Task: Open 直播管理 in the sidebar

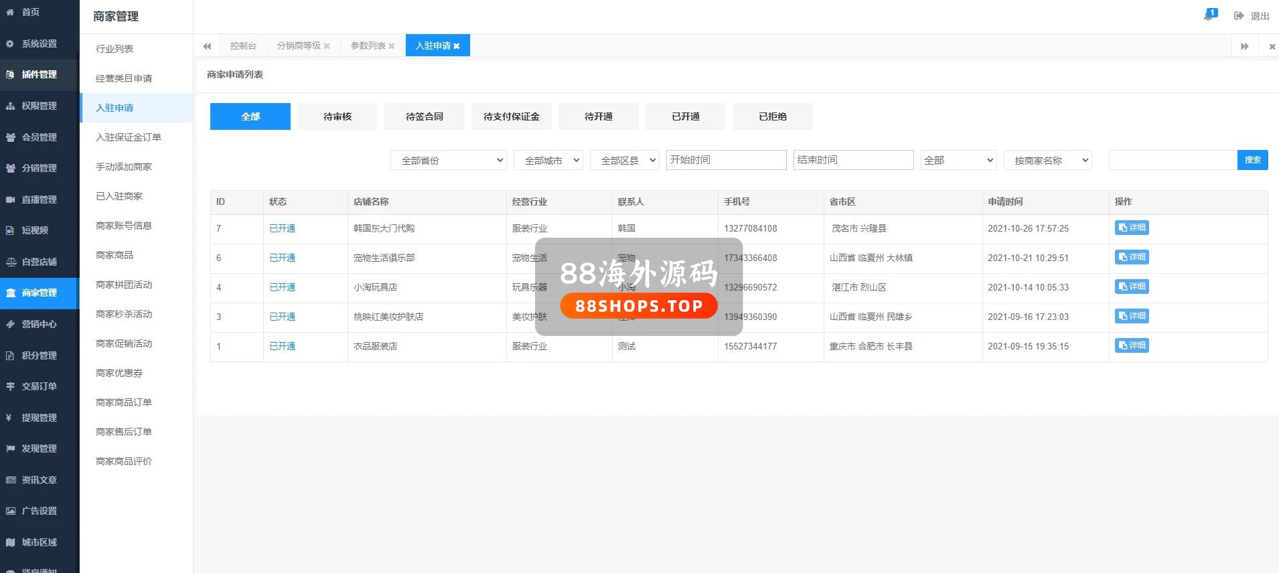Action: (39, 199)
